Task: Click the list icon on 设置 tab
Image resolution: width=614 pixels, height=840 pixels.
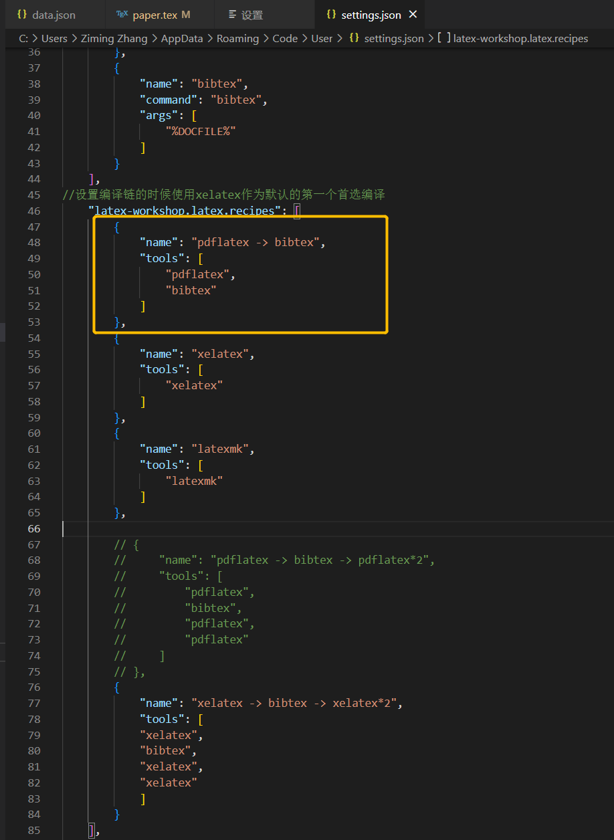Action: (232, 14)
